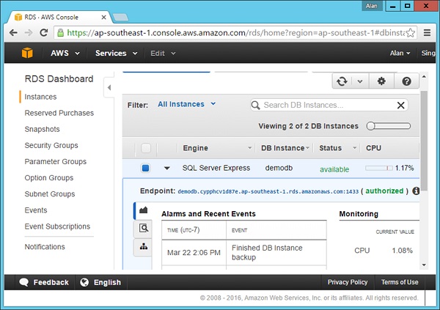440x310 pixels.
Task: Open the settings gear icon
Action: point(381,81)
